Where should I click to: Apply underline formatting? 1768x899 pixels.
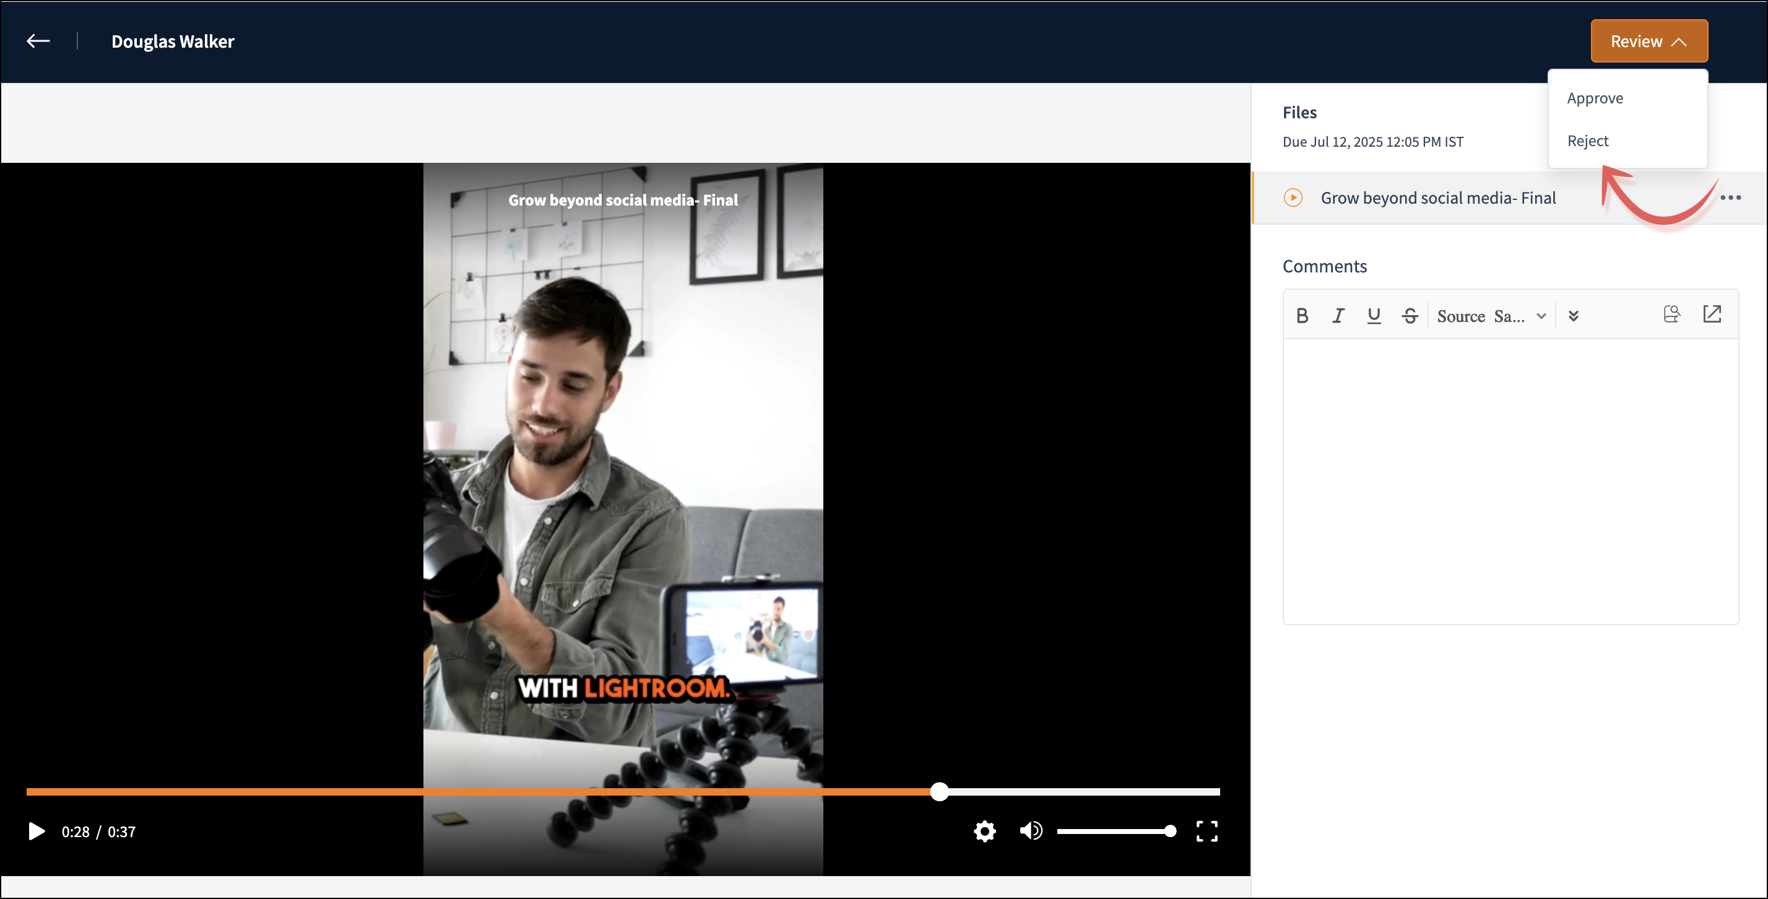1373,316
